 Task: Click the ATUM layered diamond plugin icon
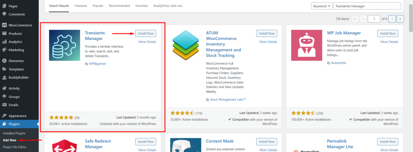[186, 45]
